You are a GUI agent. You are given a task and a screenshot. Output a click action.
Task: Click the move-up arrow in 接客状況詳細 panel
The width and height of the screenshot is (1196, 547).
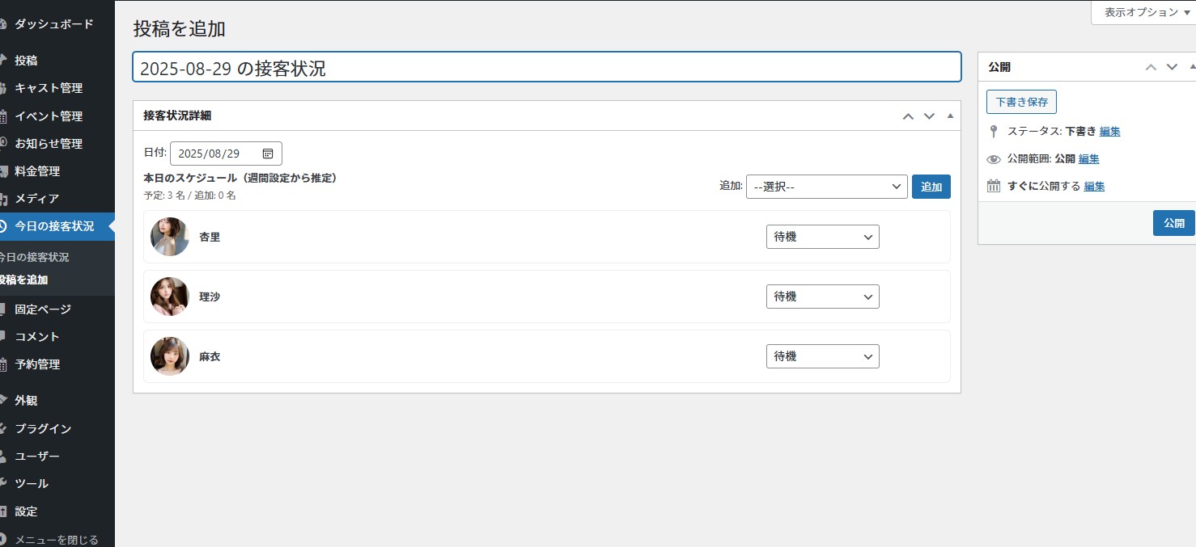(x=908, y=116)
